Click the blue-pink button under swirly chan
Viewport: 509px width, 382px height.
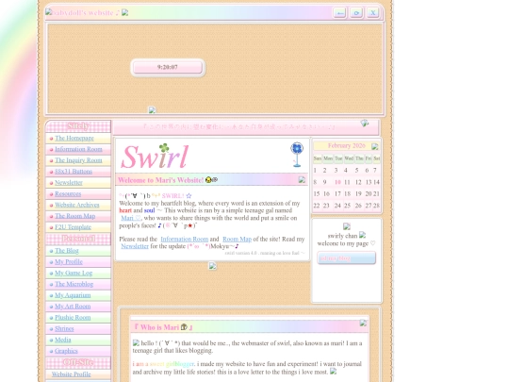(346, 258)
